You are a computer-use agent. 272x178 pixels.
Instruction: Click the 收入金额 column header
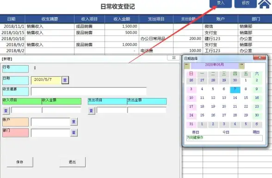(122, 19)
